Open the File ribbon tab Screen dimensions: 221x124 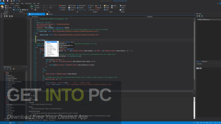pos(2,3)
